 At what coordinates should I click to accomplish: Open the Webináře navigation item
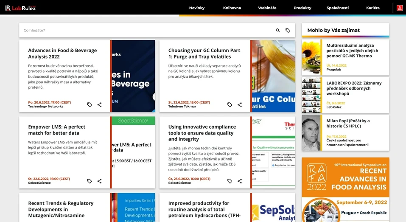coord(267,8)
